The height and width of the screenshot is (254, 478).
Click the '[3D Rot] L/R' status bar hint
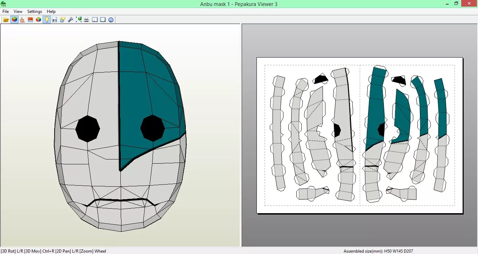pyautogui.click(x=12, y=251)
